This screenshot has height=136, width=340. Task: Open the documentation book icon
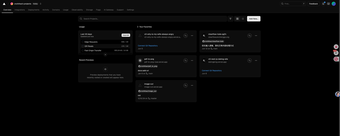click(x=328, y=4)
